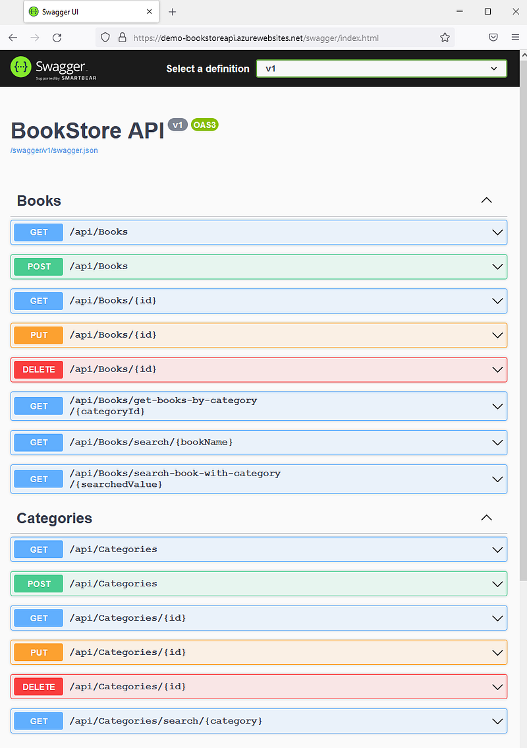This screenshot has height=748, width=527.
Task: Bookmark this page with star icon
Action: [x=445, y=38]
